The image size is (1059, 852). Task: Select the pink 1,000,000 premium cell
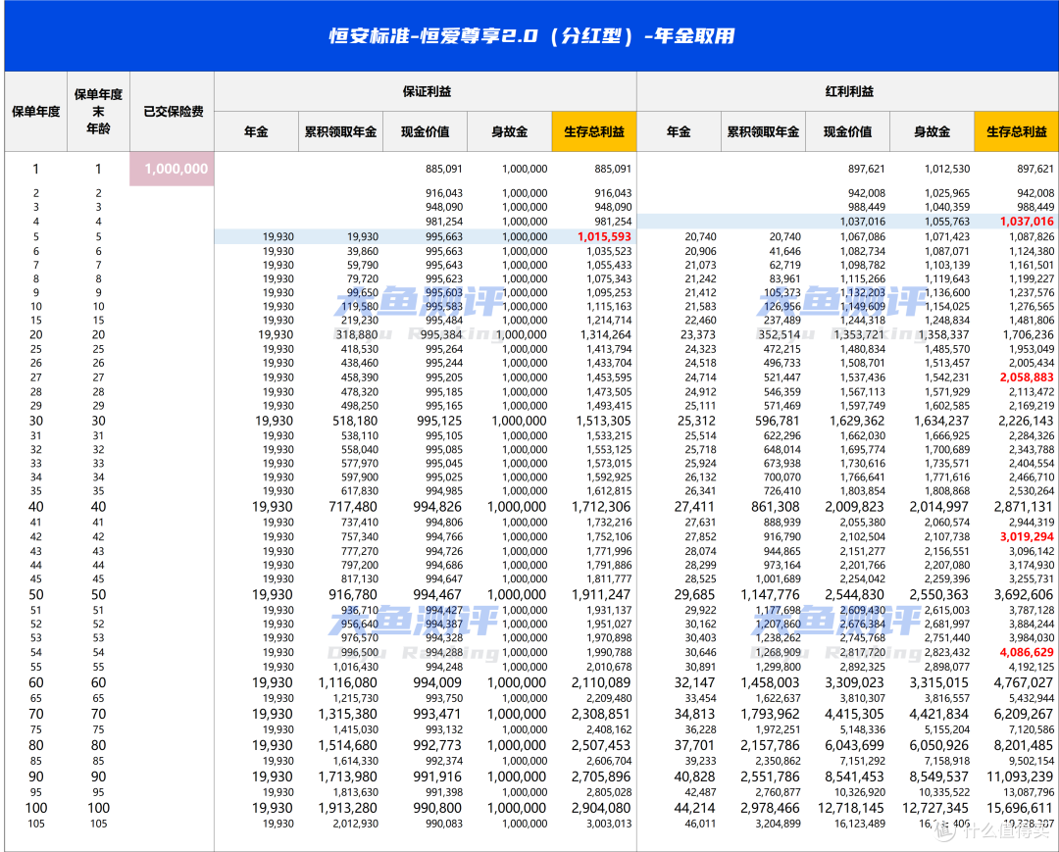coord(173,169)
